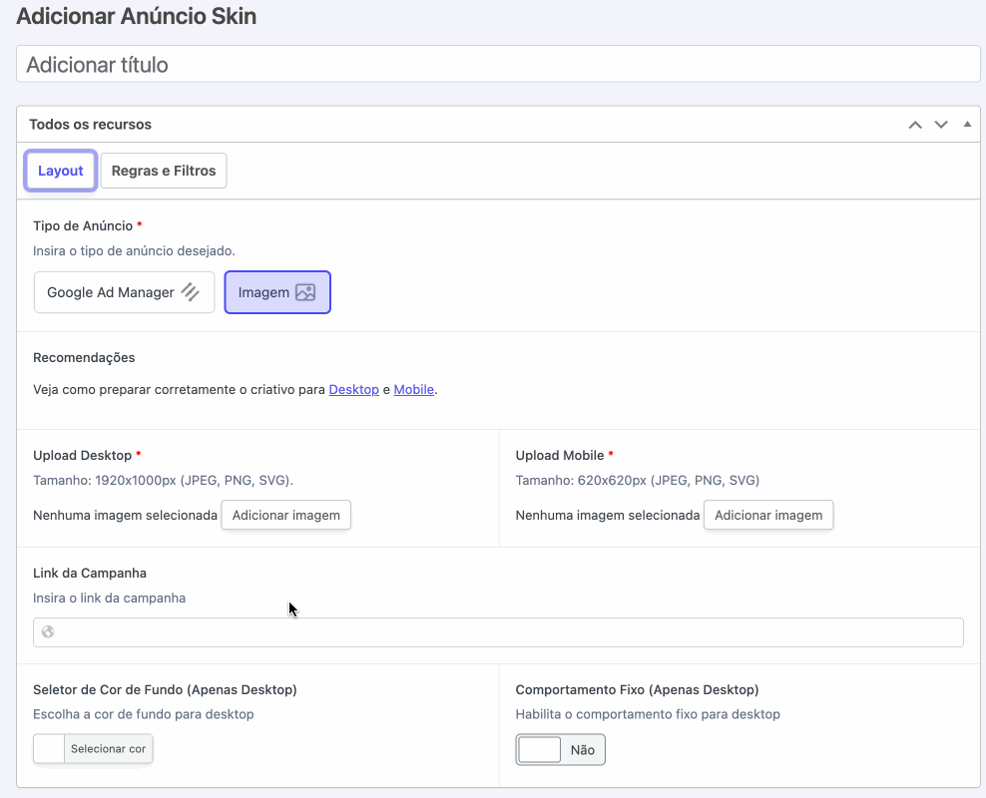Click the Google Ad Manager stripes icon
This screenshot has height=798, width=986.
pyautogui.click(x=191, y=292)
